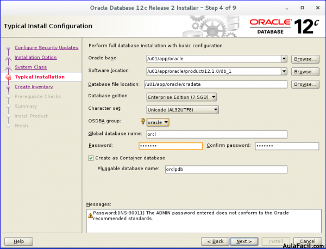Click the Software location path field
This screenshot has width=326, height=249.
[214, 71]
